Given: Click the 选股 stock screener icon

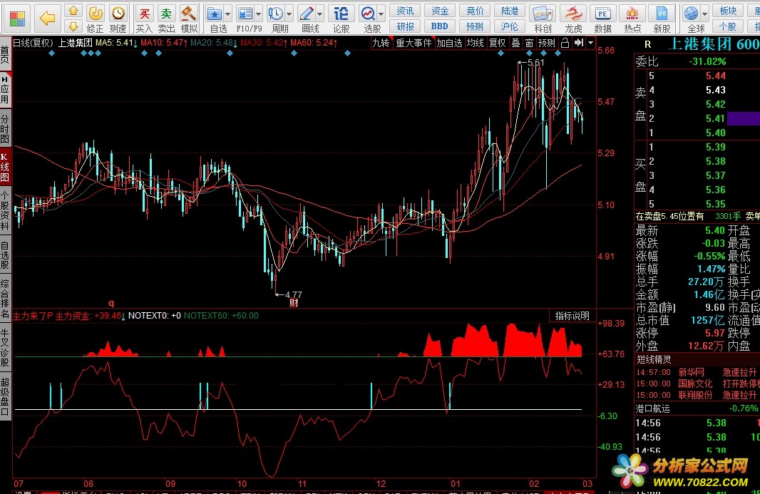Looking at the screenshot, I should [x=369, y=13].
